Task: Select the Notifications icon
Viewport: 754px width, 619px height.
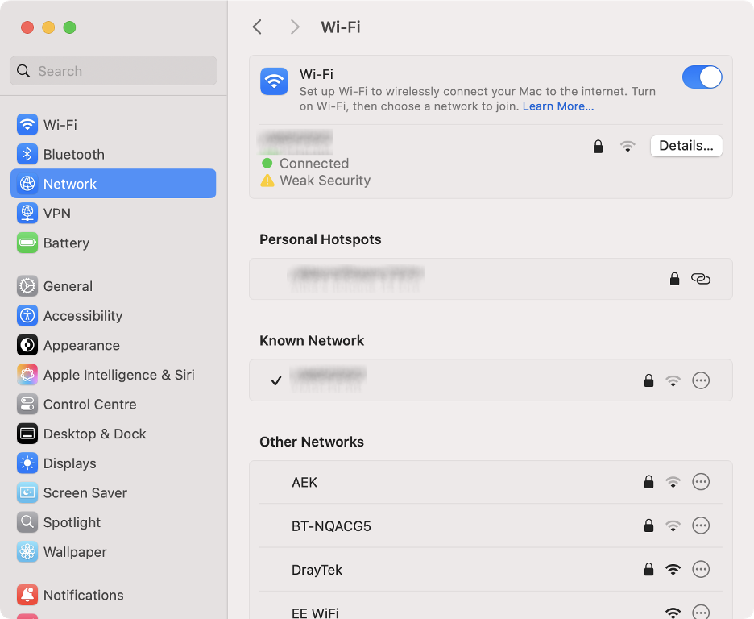Action: pyautogui.click(x=27, y=595)
